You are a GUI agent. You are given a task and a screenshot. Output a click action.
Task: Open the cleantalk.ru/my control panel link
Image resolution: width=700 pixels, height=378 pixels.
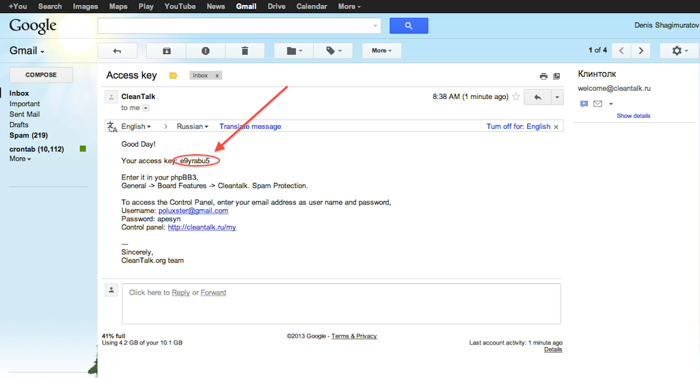[202, 227]
